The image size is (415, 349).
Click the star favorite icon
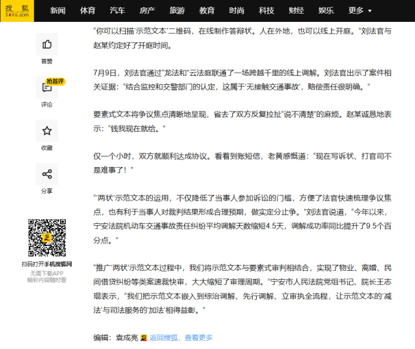47,131
